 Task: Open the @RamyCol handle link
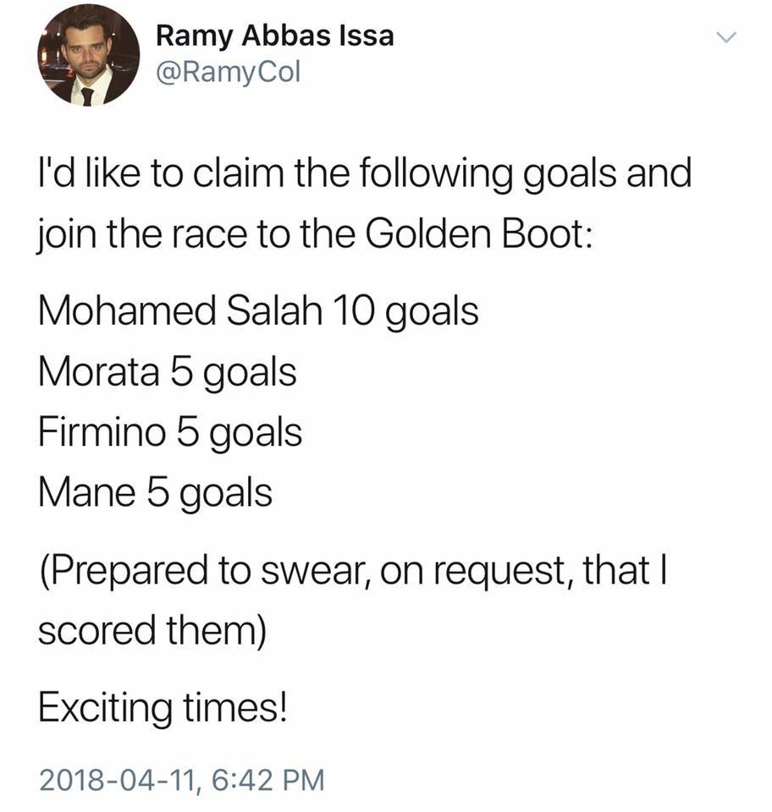pos(229,74)
